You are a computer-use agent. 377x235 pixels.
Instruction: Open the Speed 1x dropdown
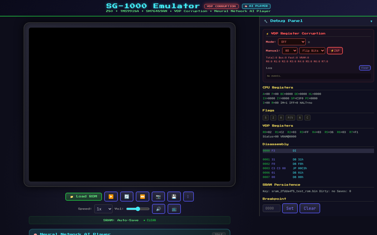pos(103,209)
